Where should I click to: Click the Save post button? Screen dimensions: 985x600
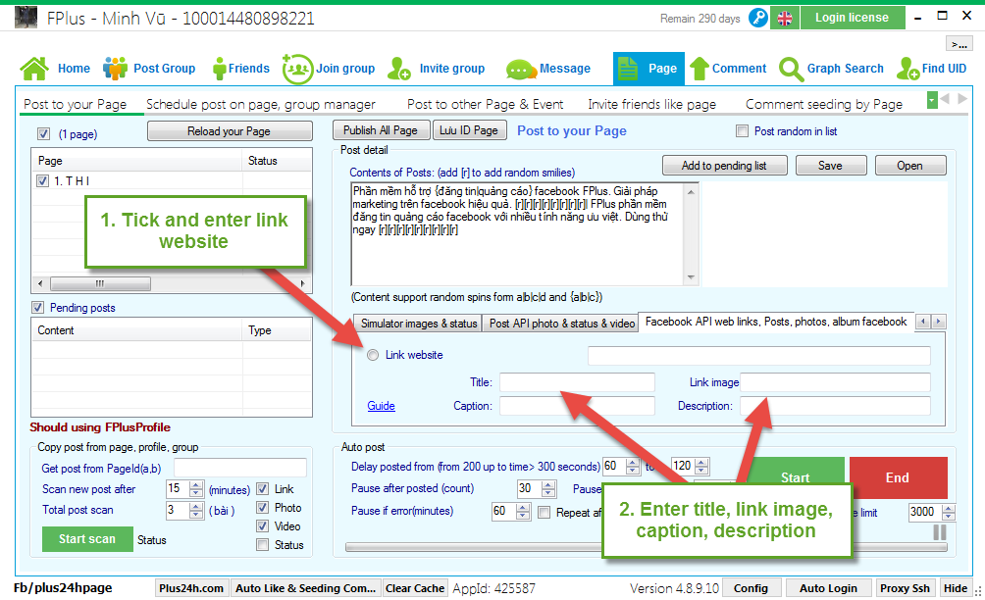tap(830, 166)
